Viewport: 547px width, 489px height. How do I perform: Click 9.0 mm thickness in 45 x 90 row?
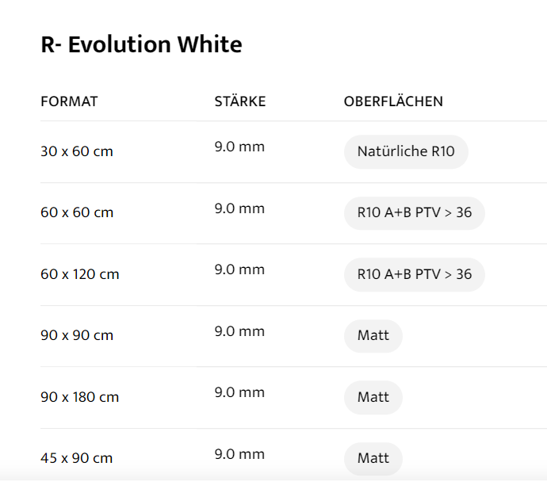point(239,454)
